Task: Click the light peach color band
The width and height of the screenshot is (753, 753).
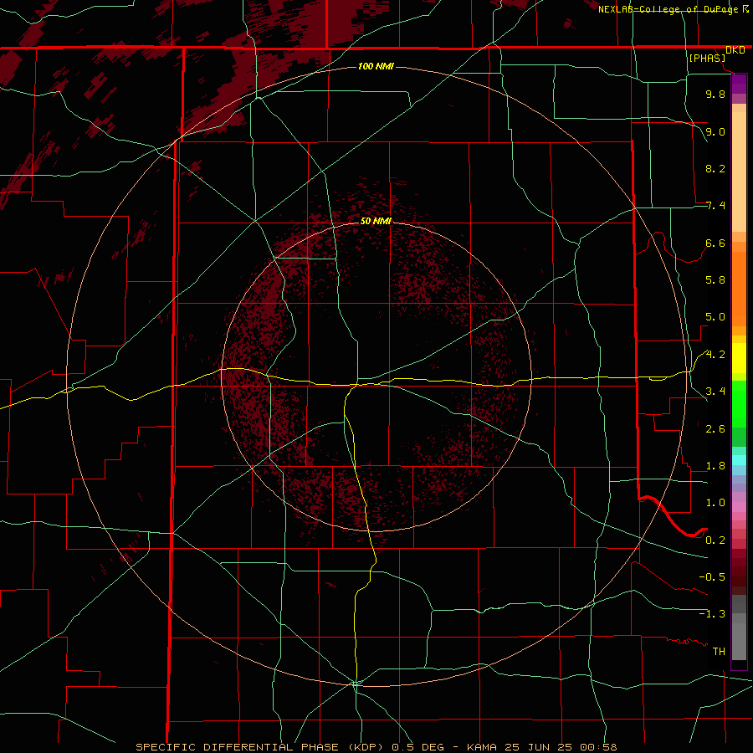Action: point(739,172)
